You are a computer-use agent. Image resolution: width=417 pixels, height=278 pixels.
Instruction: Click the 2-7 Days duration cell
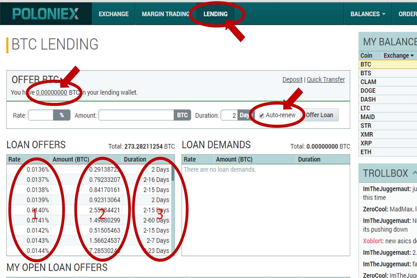pos(158,240)
